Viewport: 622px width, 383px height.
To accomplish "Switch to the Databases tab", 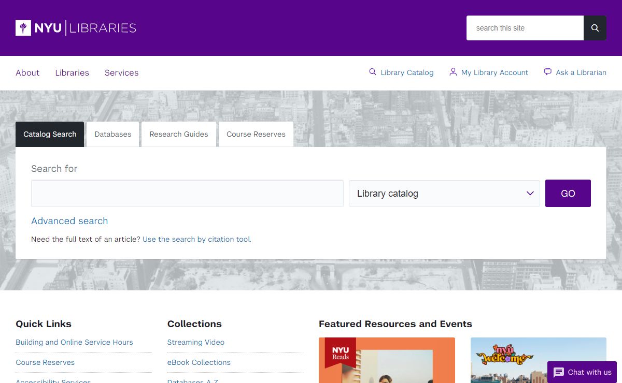I will coord(113,134).
